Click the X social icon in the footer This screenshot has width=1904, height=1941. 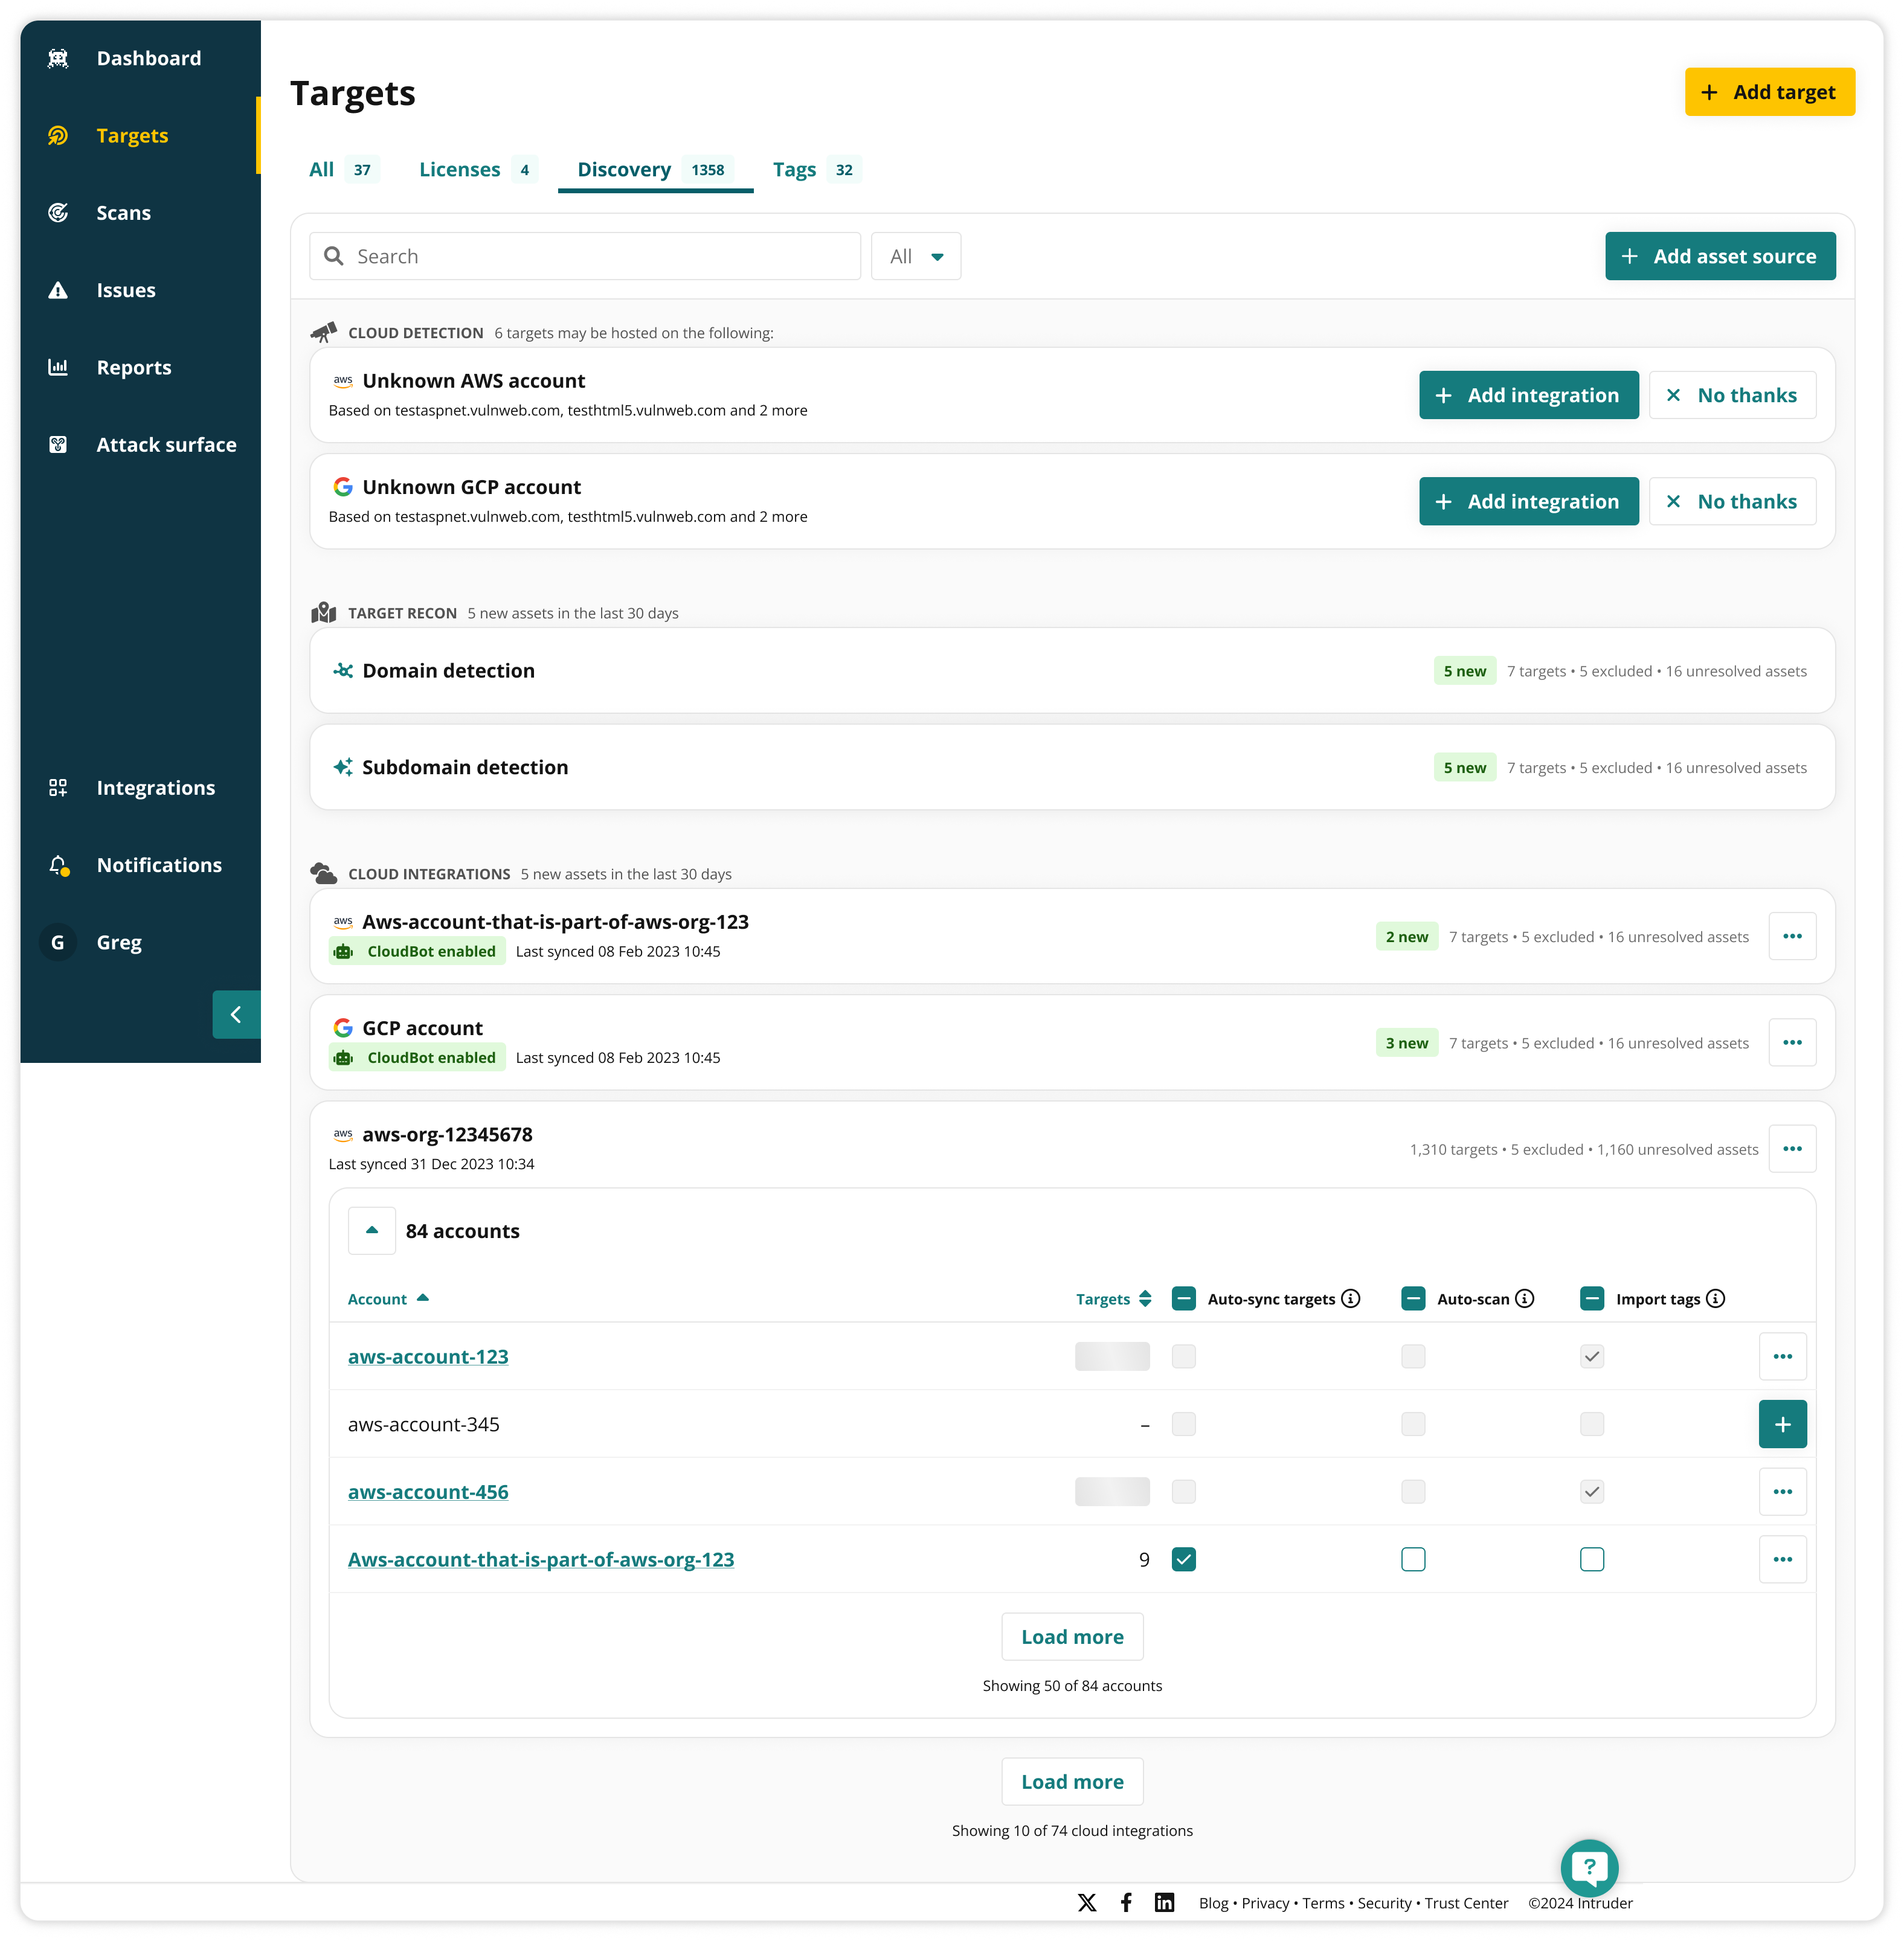tap(1087, 1902)
